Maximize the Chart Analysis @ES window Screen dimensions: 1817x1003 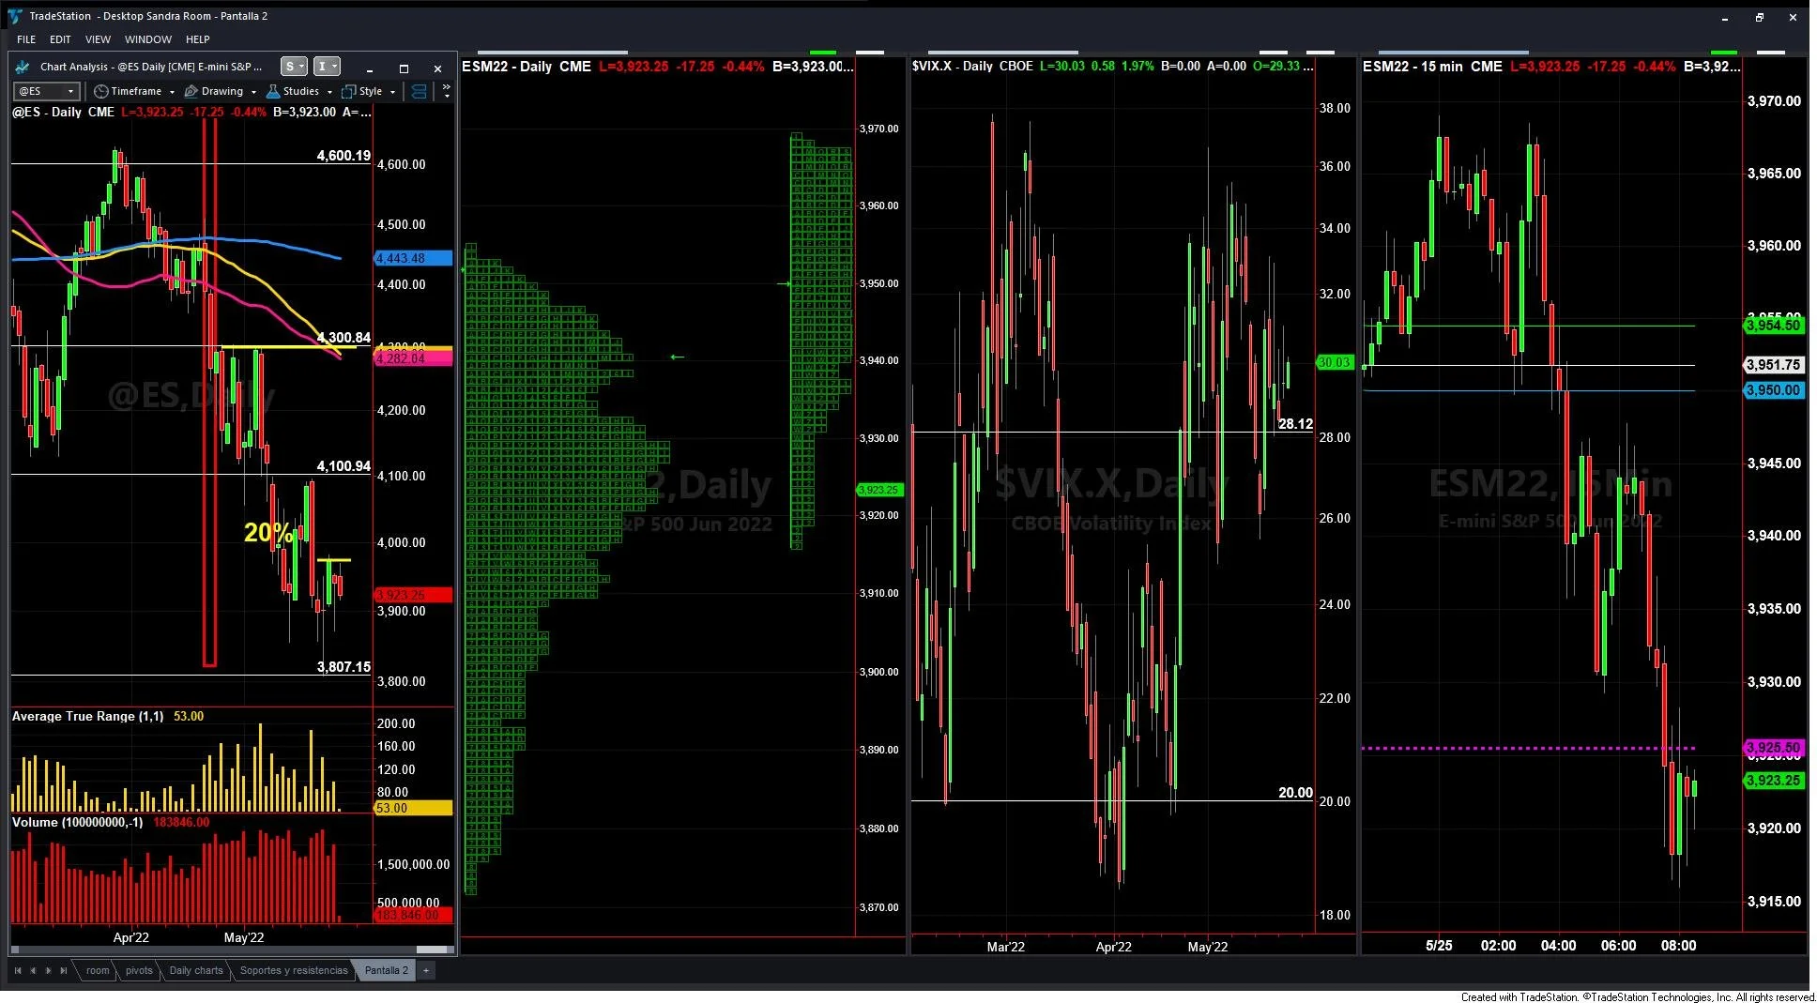[x=404, y=68]
